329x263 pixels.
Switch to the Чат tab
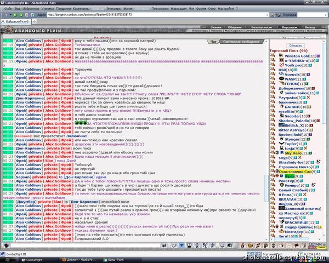click(213, 42)
